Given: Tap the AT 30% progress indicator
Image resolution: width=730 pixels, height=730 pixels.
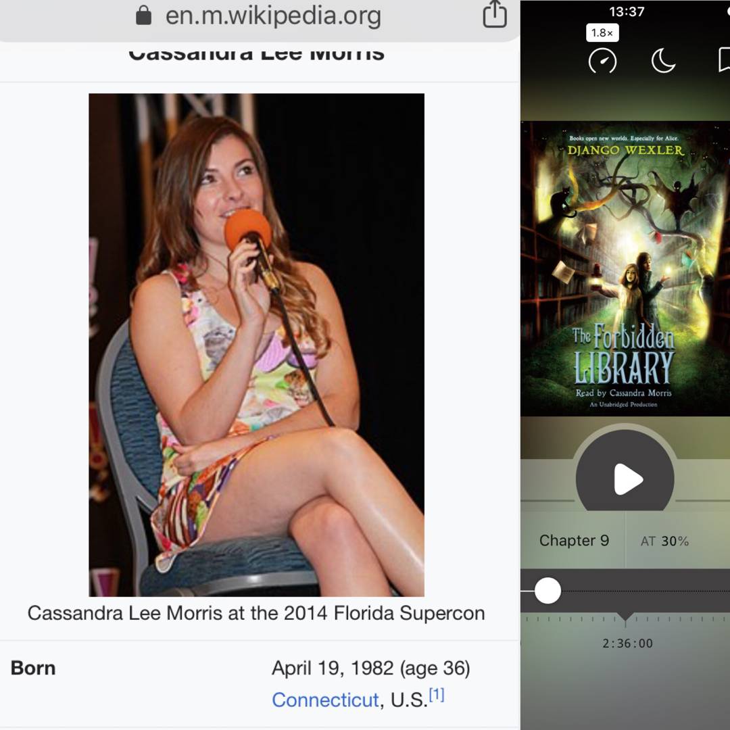Looking at the screenshot, I should pos(664,541).
